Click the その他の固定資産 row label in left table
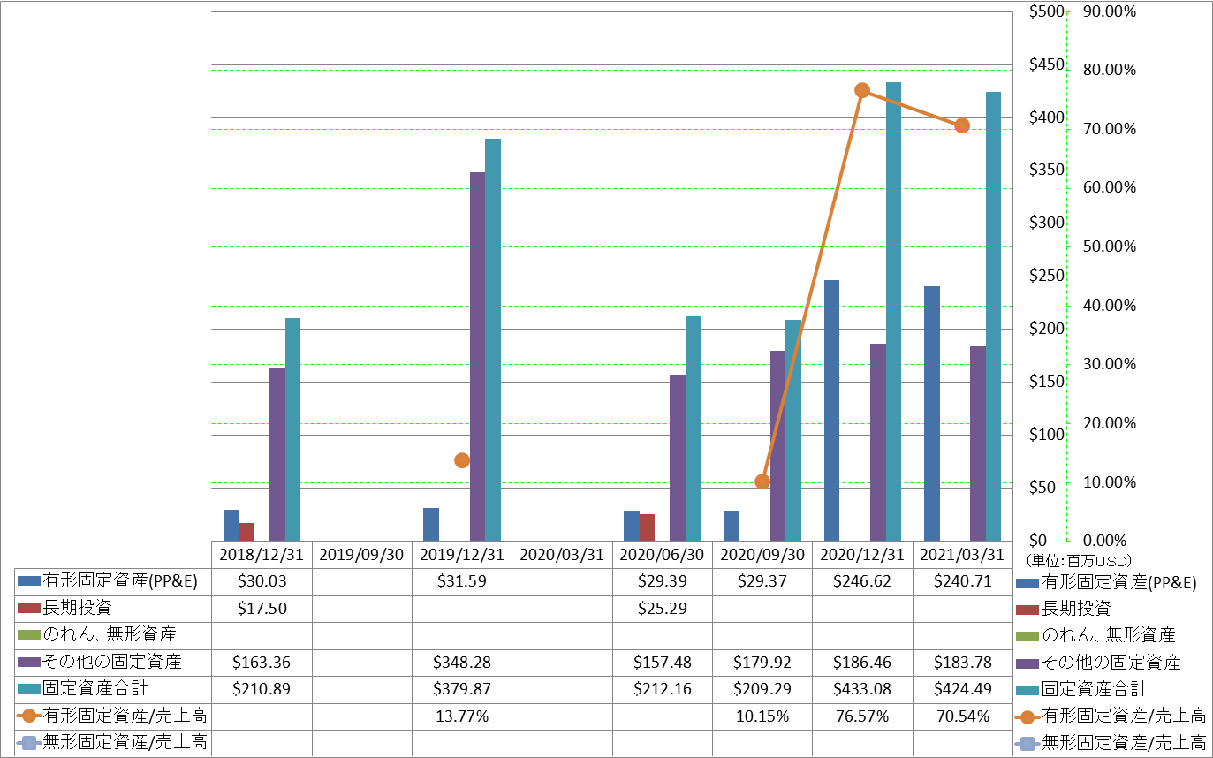Image resolution: width=1213 pixels, height=758 pixels. [112, 663]
